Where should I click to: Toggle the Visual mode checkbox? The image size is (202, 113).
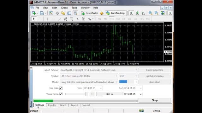[x=61, y=94]
